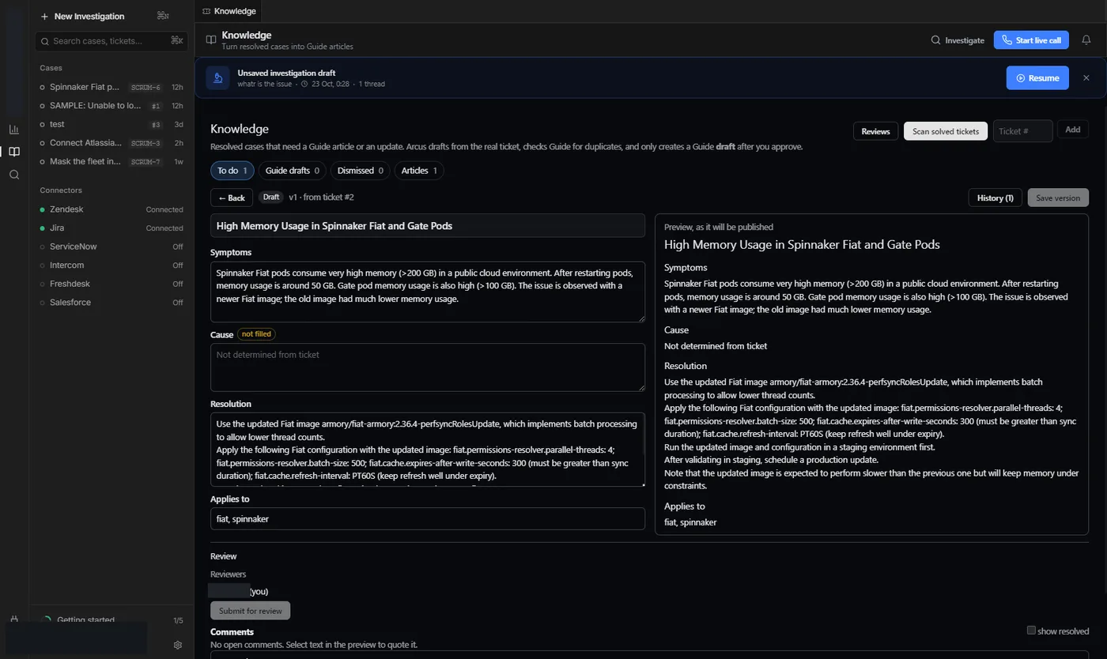Open the connectors plug icon in left rail

click(x=13, y=620)
